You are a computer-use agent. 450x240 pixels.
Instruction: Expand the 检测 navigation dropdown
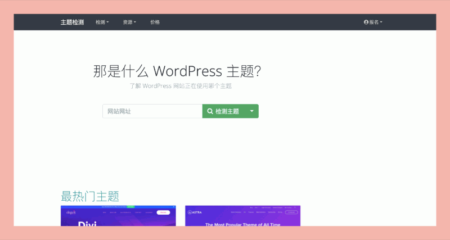(102, 22)
